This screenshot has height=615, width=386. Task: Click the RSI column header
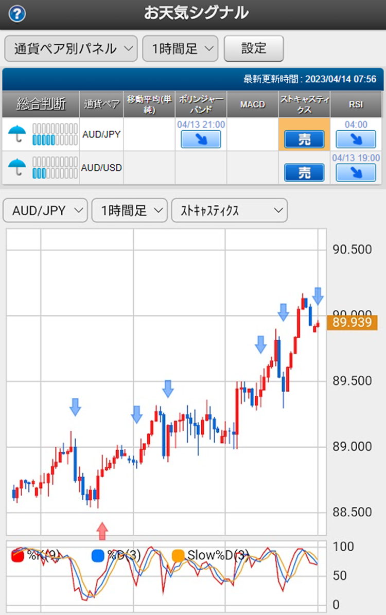(356, 104)
